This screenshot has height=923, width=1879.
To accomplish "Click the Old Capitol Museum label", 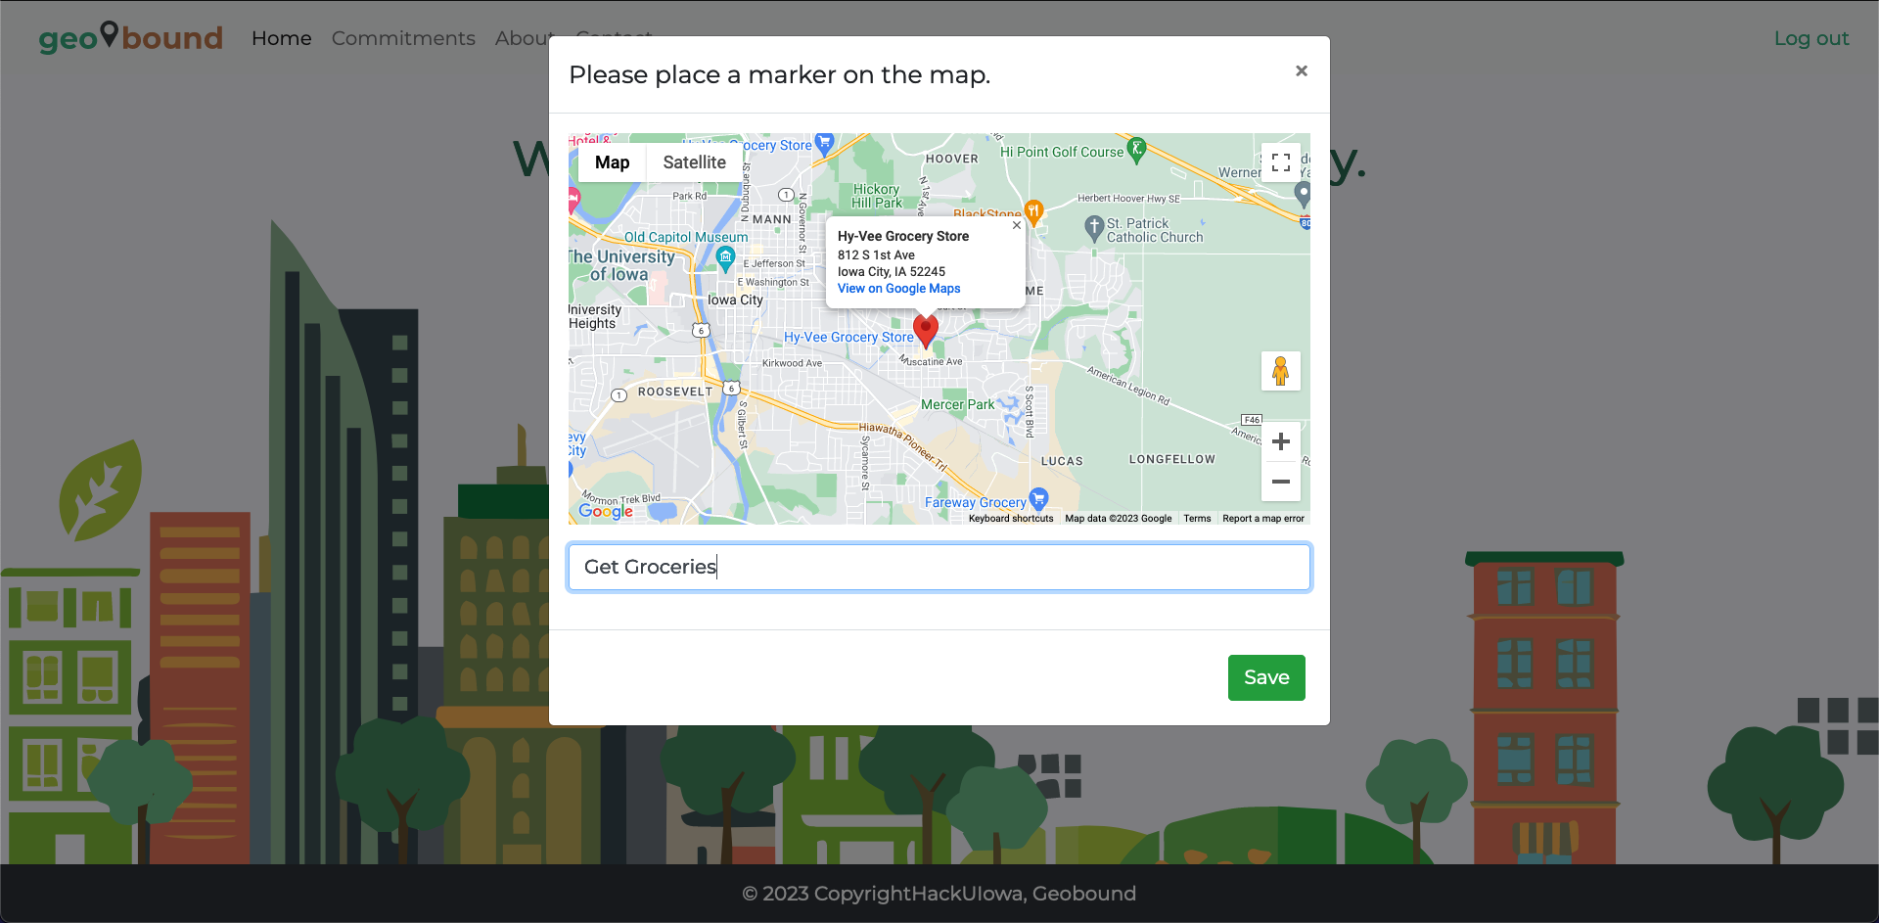I will 686,237.
